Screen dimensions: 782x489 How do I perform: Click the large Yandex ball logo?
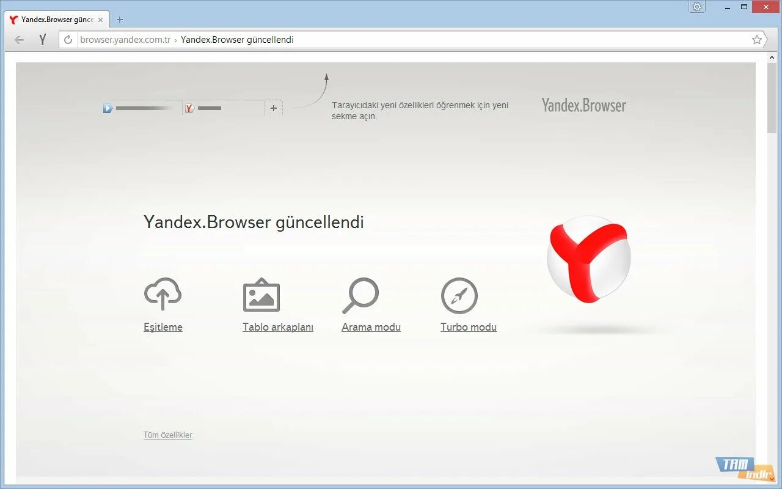click(588, 259)
